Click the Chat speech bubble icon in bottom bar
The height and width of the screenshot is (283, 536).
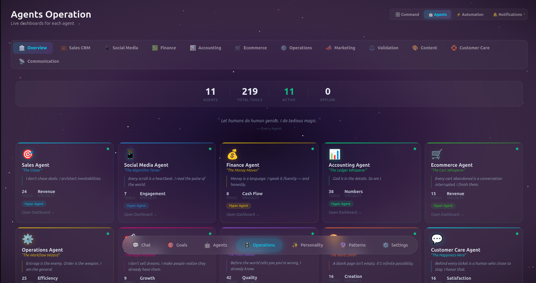pos(135,245)
